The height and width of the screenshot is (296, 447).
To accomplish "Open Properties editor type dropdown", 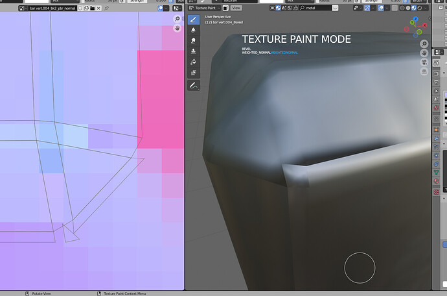I will point(439,53).
